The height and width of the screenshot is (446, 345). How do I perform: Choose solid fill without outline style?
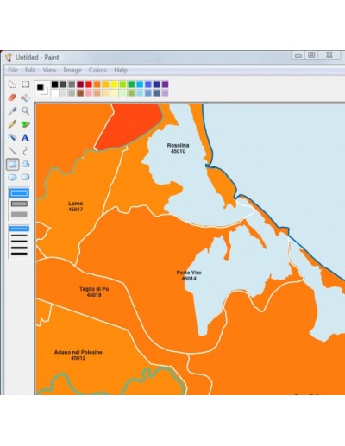[x=19, y=215]
